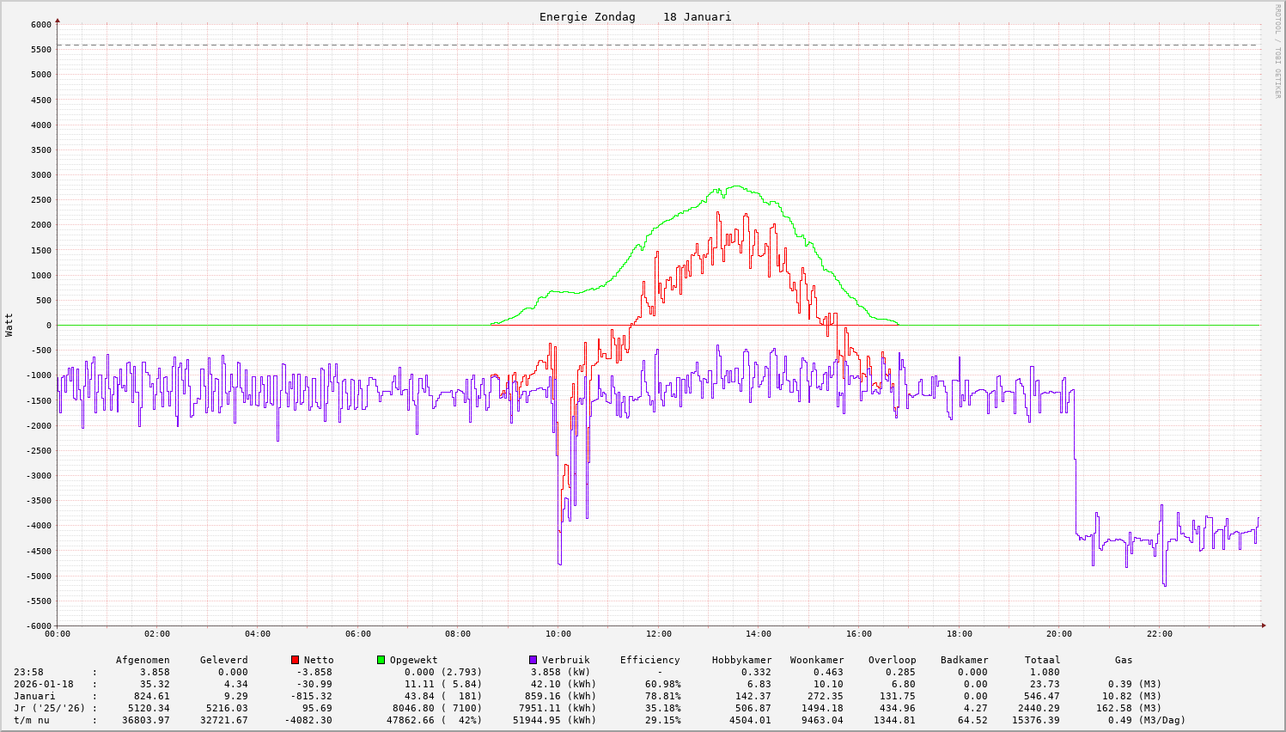
Task: Select the Geleverd column header
Action: (223, 660)
